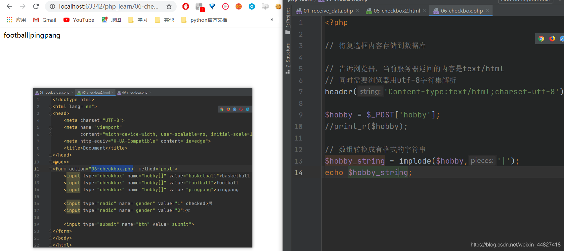
Task: Click the echo statement on line 14
Action: (369, 173)
